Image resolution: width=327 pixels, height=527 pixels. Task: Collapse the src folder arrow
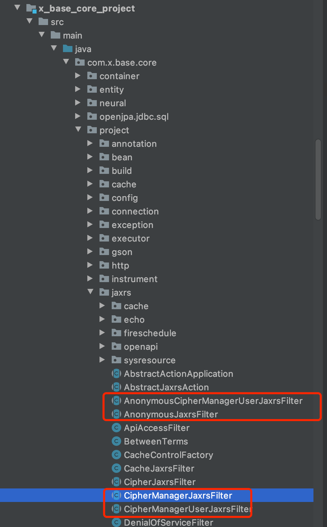29,22
